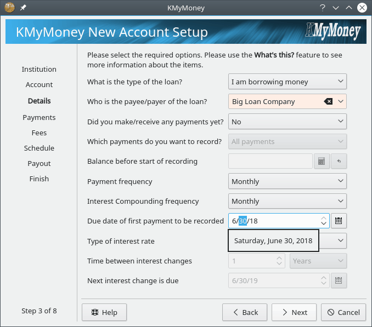
Task: Click the KMyMoney app icon in title bar
Action: pos(9,8)
